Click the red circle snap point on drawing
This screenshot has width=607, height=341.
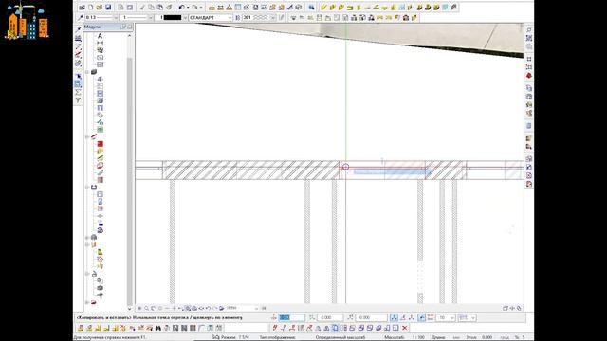click(x=345, y=167)
